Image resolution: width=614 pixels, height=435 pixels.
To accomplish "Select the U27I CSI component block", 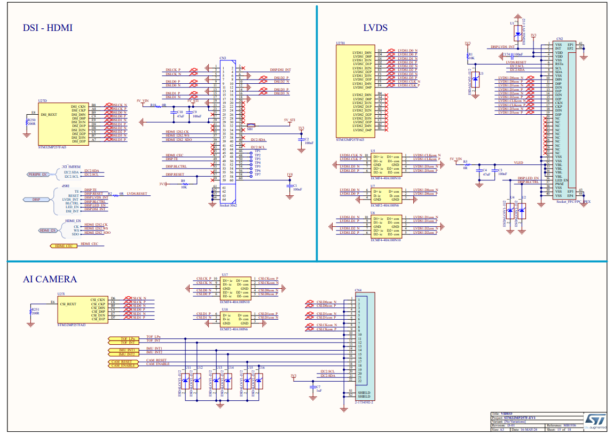I will [x=83, y=310].
